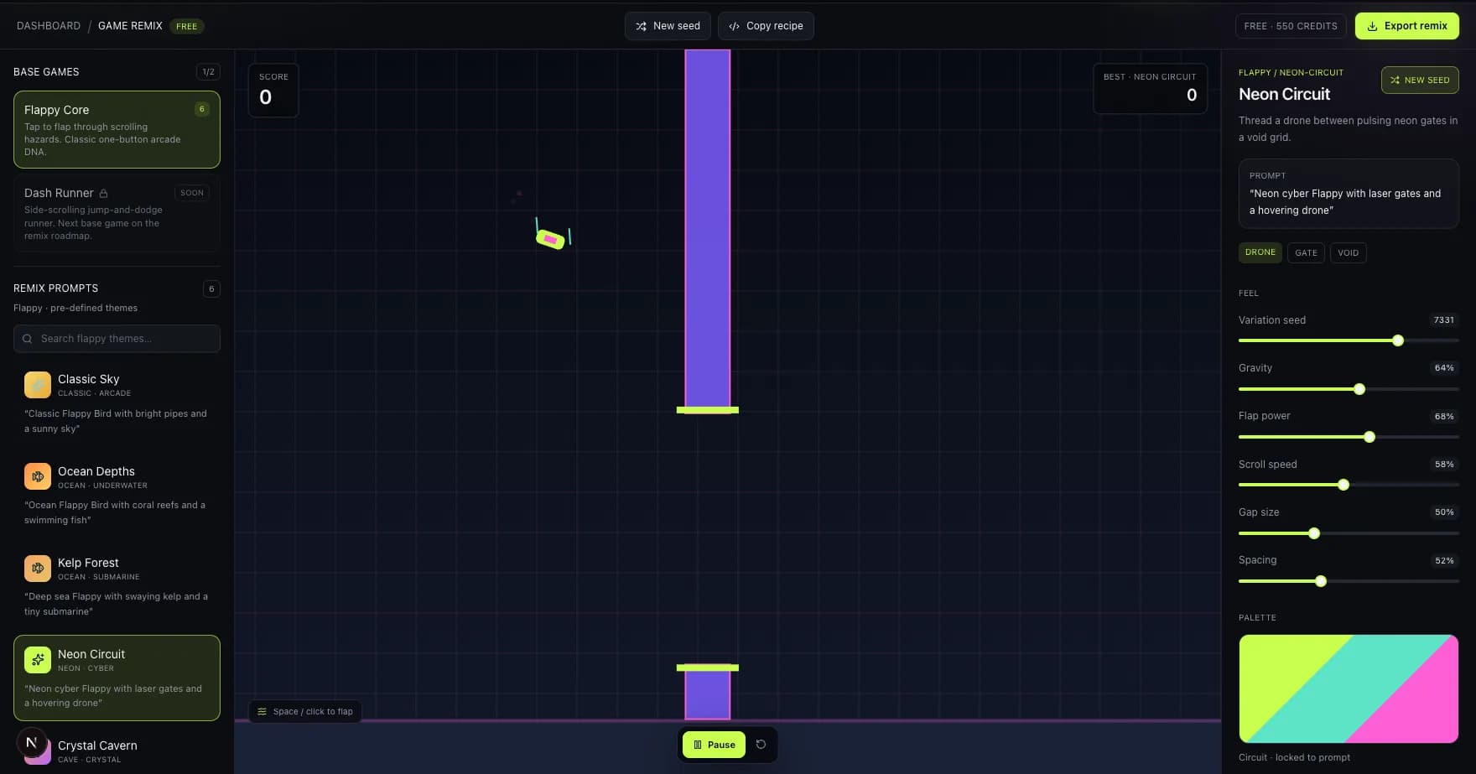Screen dimensions: 1476x774
Task: Click the Neon Circuit panel heading
Action: [x=1284, y=94]
